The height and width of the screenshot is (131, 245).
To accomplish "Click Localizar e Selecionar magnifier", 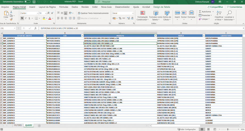I will (229, 15).
